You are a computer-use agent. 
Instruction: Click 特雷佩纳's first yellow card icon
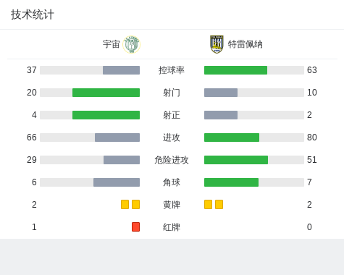click(x=208, y=205)
